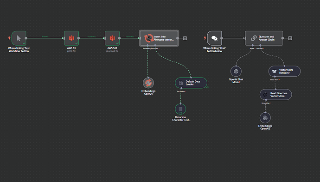Click the Embeddings OpenAI2 node
The width and height of the screenshot is (320, 182).
coord(265,118)
